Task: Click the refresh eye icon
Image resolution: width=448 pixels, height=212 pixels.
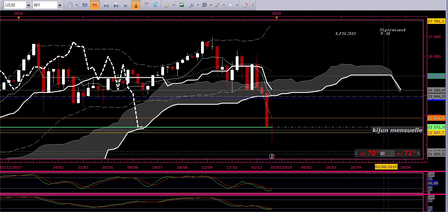Action: (146, 5)
